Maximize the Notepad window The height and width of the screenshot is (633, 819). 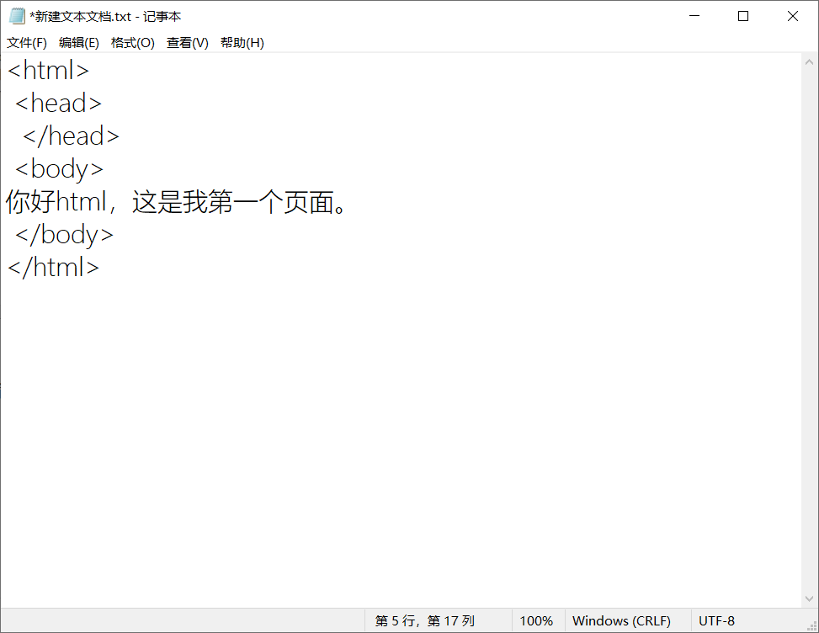coord(743,16)
